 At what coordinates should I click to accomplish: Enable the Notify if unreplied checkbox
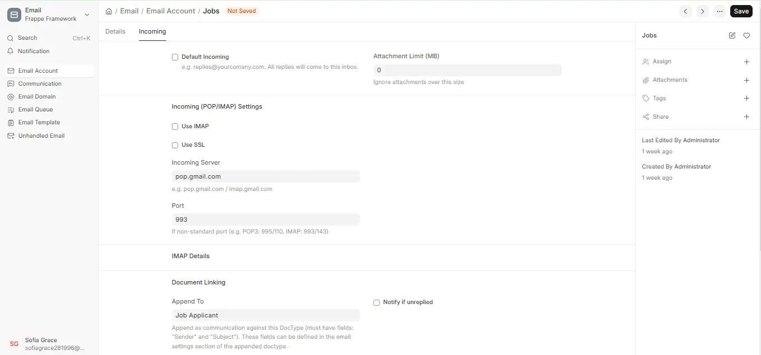pos(376,302)
